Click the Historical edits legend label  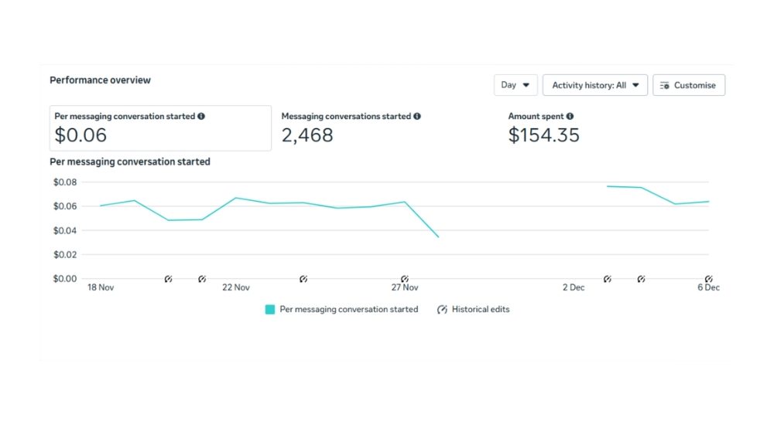click(481, 309)
